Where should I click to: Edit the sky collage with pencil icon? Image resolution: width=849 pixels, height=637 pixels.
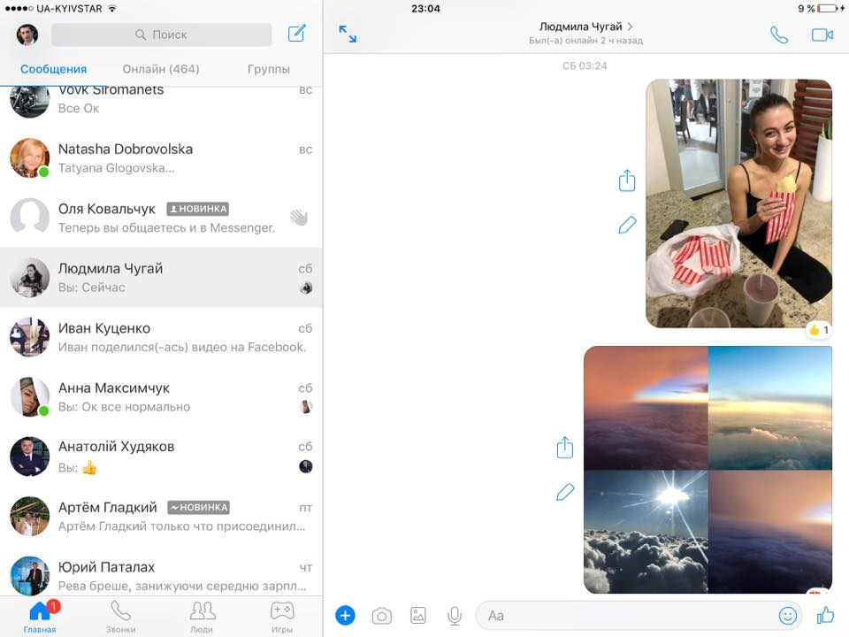(565, 492)
